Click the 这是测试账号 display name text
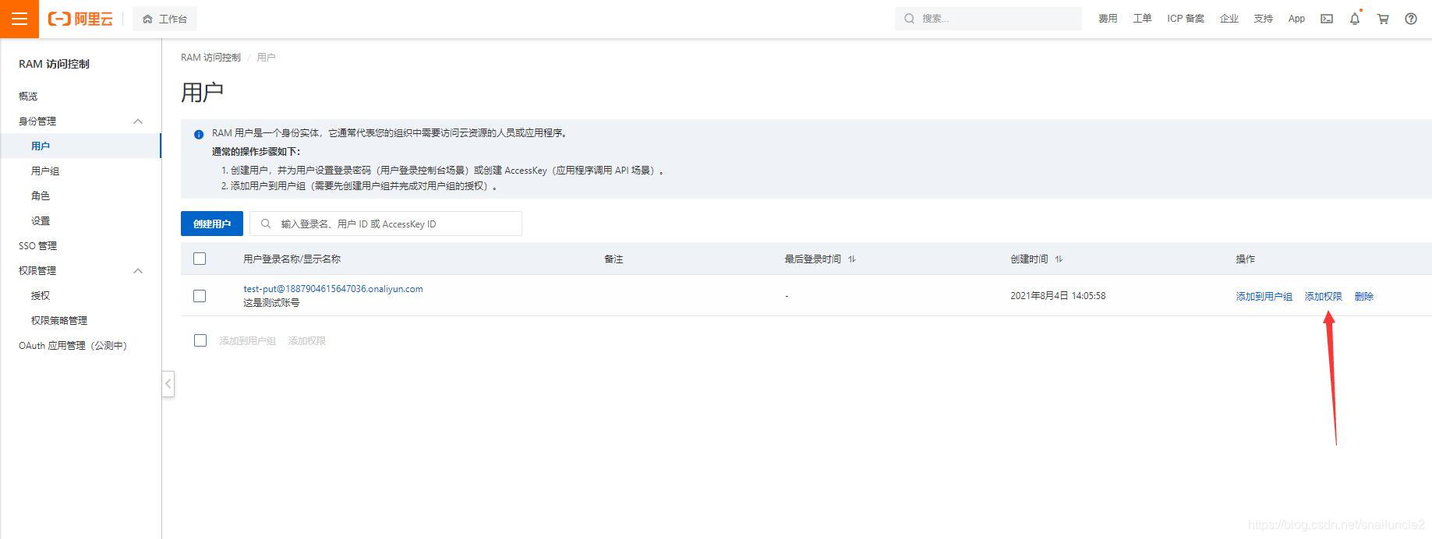Image resolution: width=1432 pixels, height=539 pixels. (271, 303)
